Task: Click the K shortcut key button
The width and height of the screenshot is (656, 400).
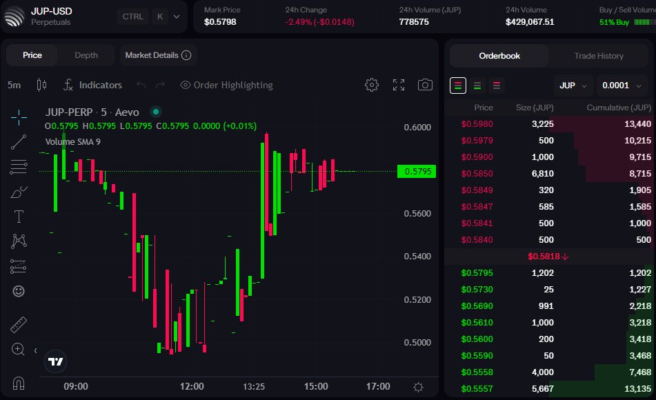Action: tap(160, 17)
